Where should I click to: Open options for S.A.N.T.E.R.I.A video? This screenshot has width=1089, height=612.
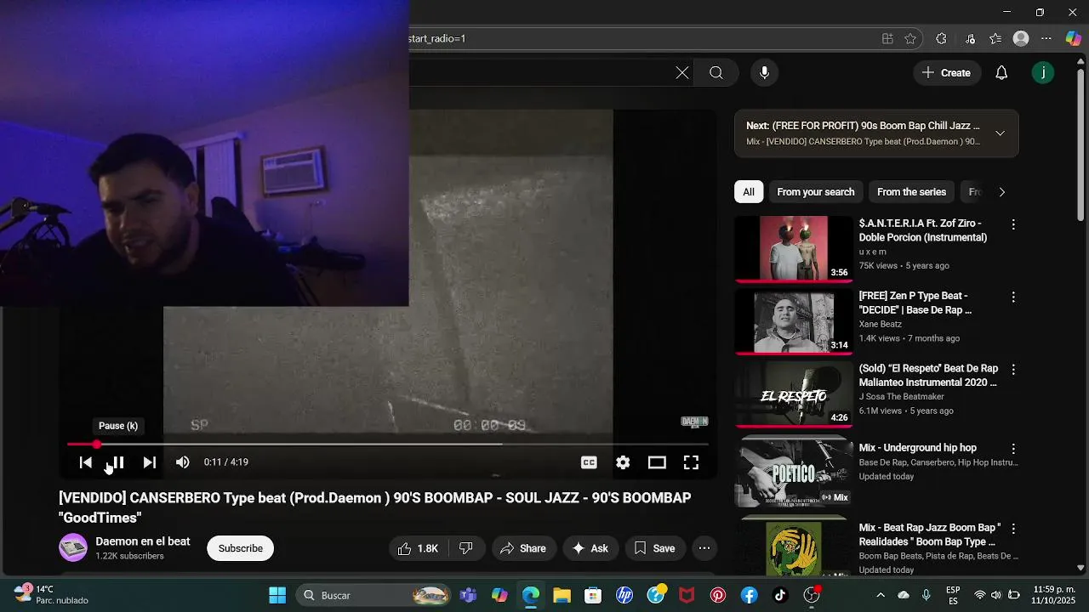tap(1012, 224)
